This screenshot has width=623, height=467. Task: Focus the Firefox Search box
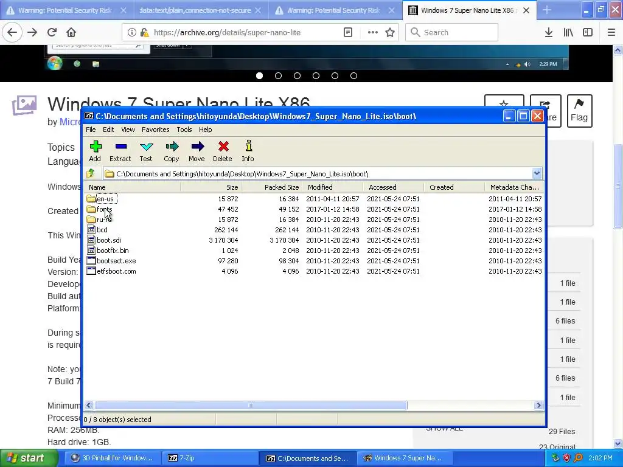(x=452, y=33)
